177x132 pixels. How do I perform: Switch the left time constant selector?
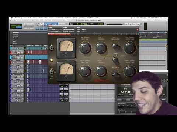tap(116, 46)
